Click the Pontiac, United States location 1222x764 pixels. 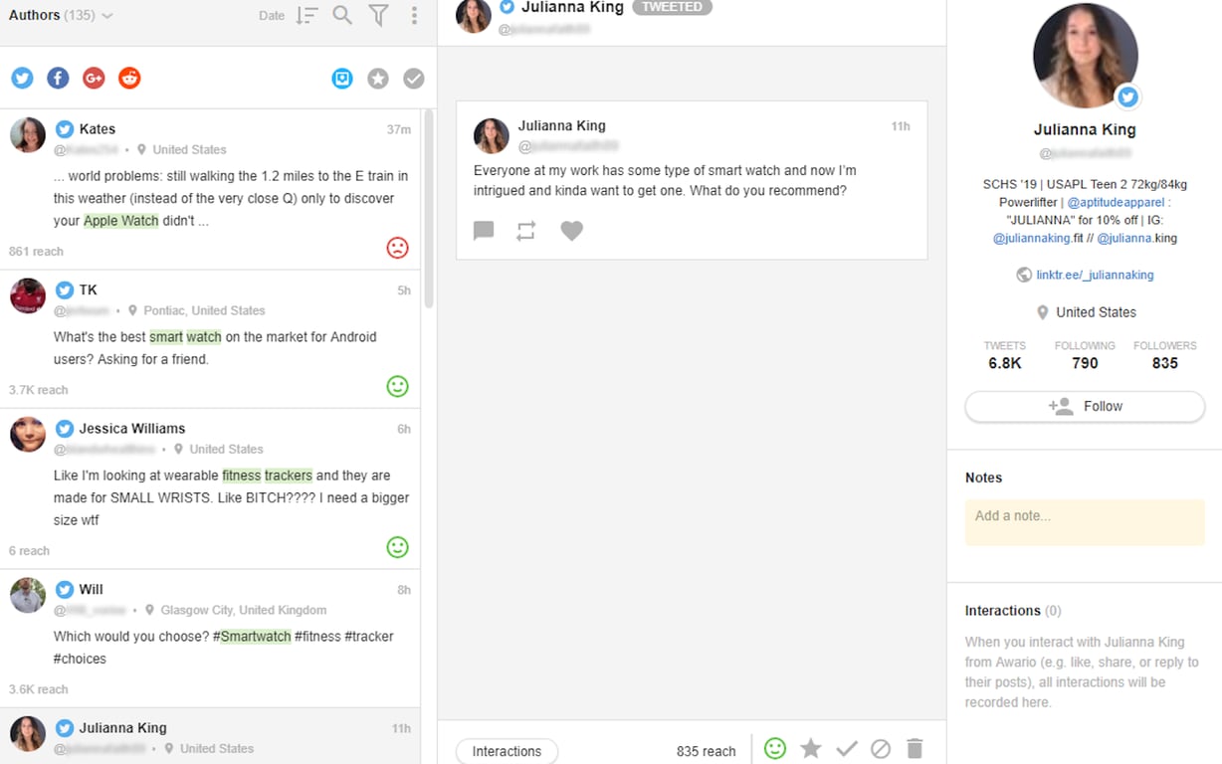[204, 310]
